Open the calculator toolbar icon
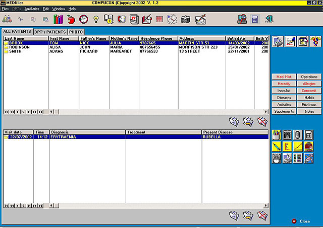 254,19
